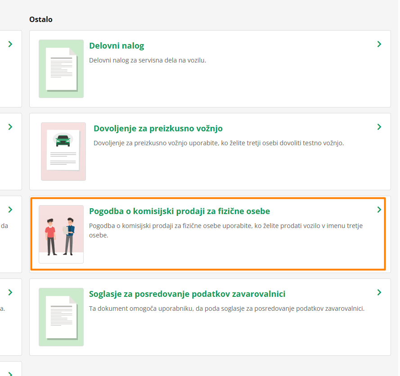Click the Soglasje green document icon
This screenshot has width=400, height=376.
click(61, 317)
